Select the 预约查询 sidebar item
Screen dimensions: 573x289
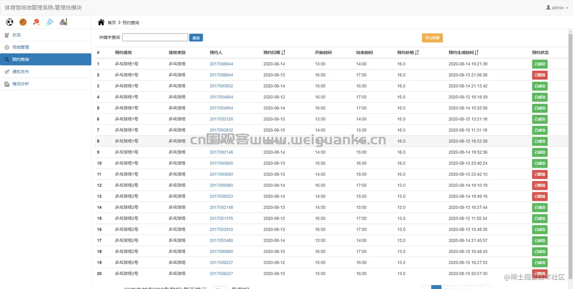tap(45, 59)
